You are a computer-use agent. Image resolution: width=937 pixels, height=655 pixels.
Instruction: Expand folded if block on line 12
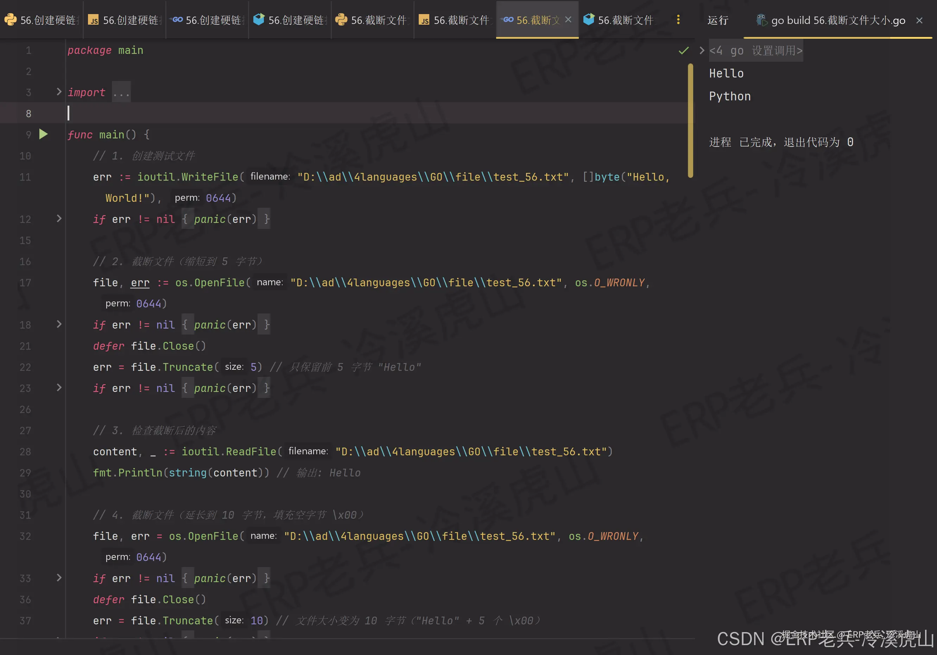59,219
